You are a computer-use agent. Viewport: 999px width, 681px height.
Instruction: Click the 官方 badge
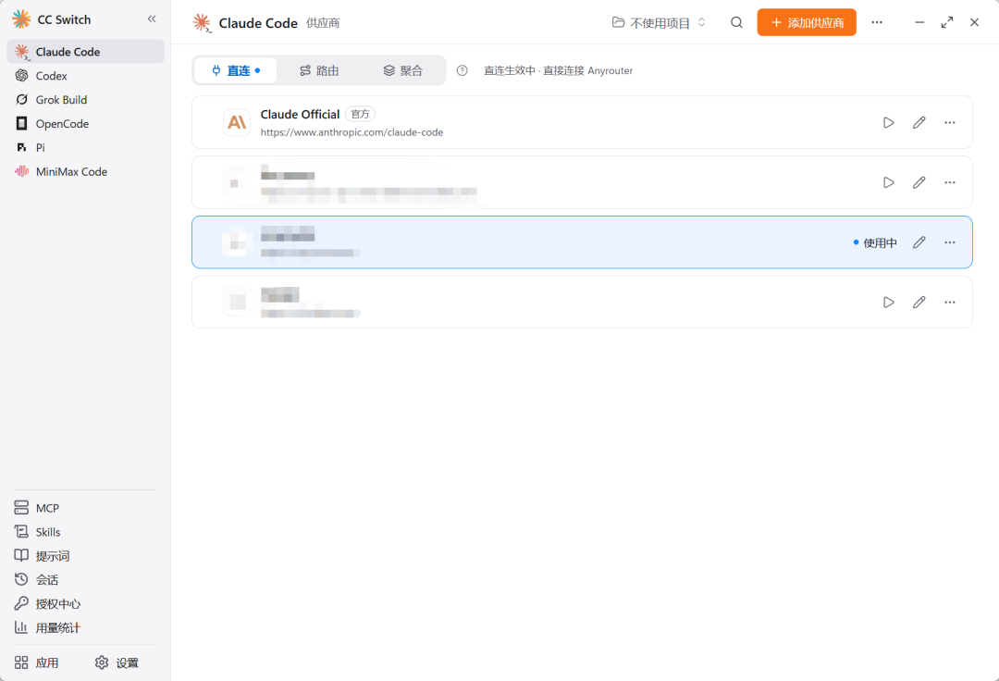click(360, 114)
